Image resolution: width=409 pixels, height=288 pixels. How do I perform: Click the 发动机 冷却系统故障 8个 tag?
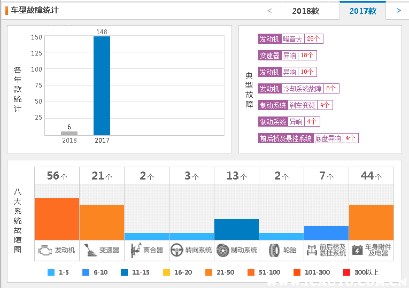point(298,89)
